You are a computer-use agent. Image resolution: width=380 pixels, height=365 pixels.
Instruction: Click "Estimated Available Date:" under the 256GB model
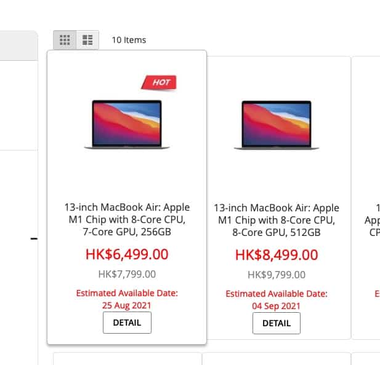click(127, 293)
